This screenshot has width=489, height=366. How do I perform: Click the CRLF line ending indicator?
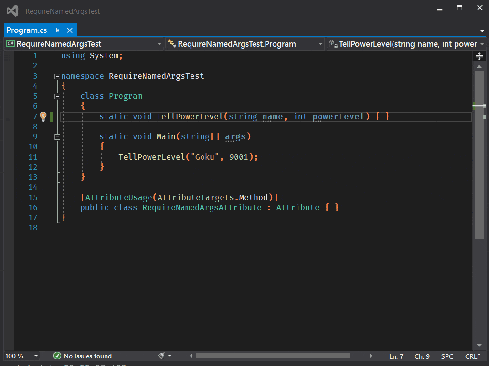[x=472, y=356]
